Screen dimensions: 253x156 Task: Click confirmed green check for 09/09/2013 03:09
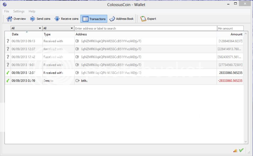(x=8, y=81)
